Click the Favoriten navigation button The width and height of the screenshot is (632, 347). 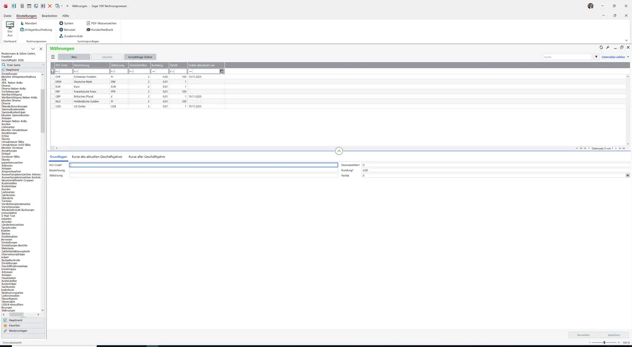tap(23, 325)
